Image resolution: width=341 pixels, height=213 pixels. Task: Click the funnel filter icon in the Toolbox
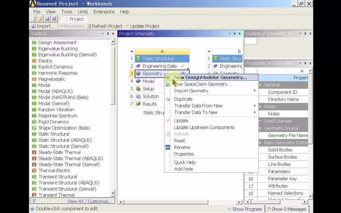33,201
